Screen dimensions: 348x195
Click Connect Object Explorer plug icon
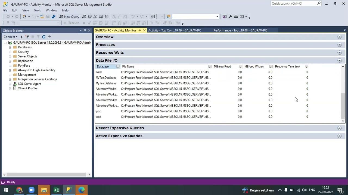click(x=21, y=37)
